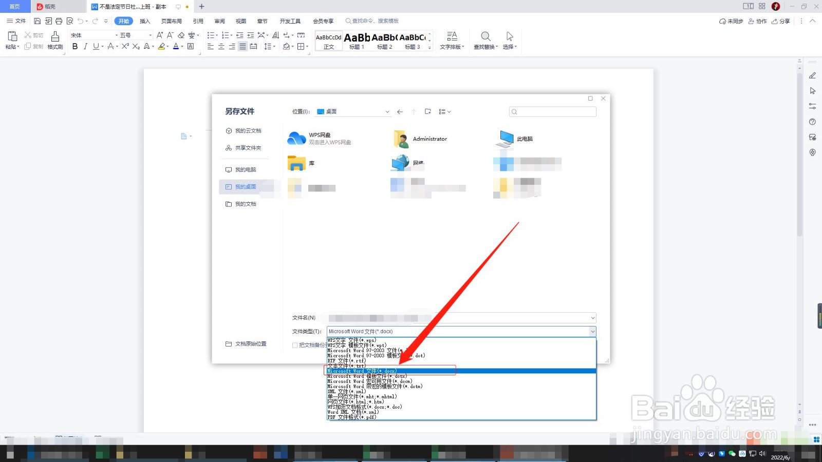The height and width of the screenshot is (462, 822).
Task: Click the Print icon in quick access toolbar
Action: click(59, 21)
